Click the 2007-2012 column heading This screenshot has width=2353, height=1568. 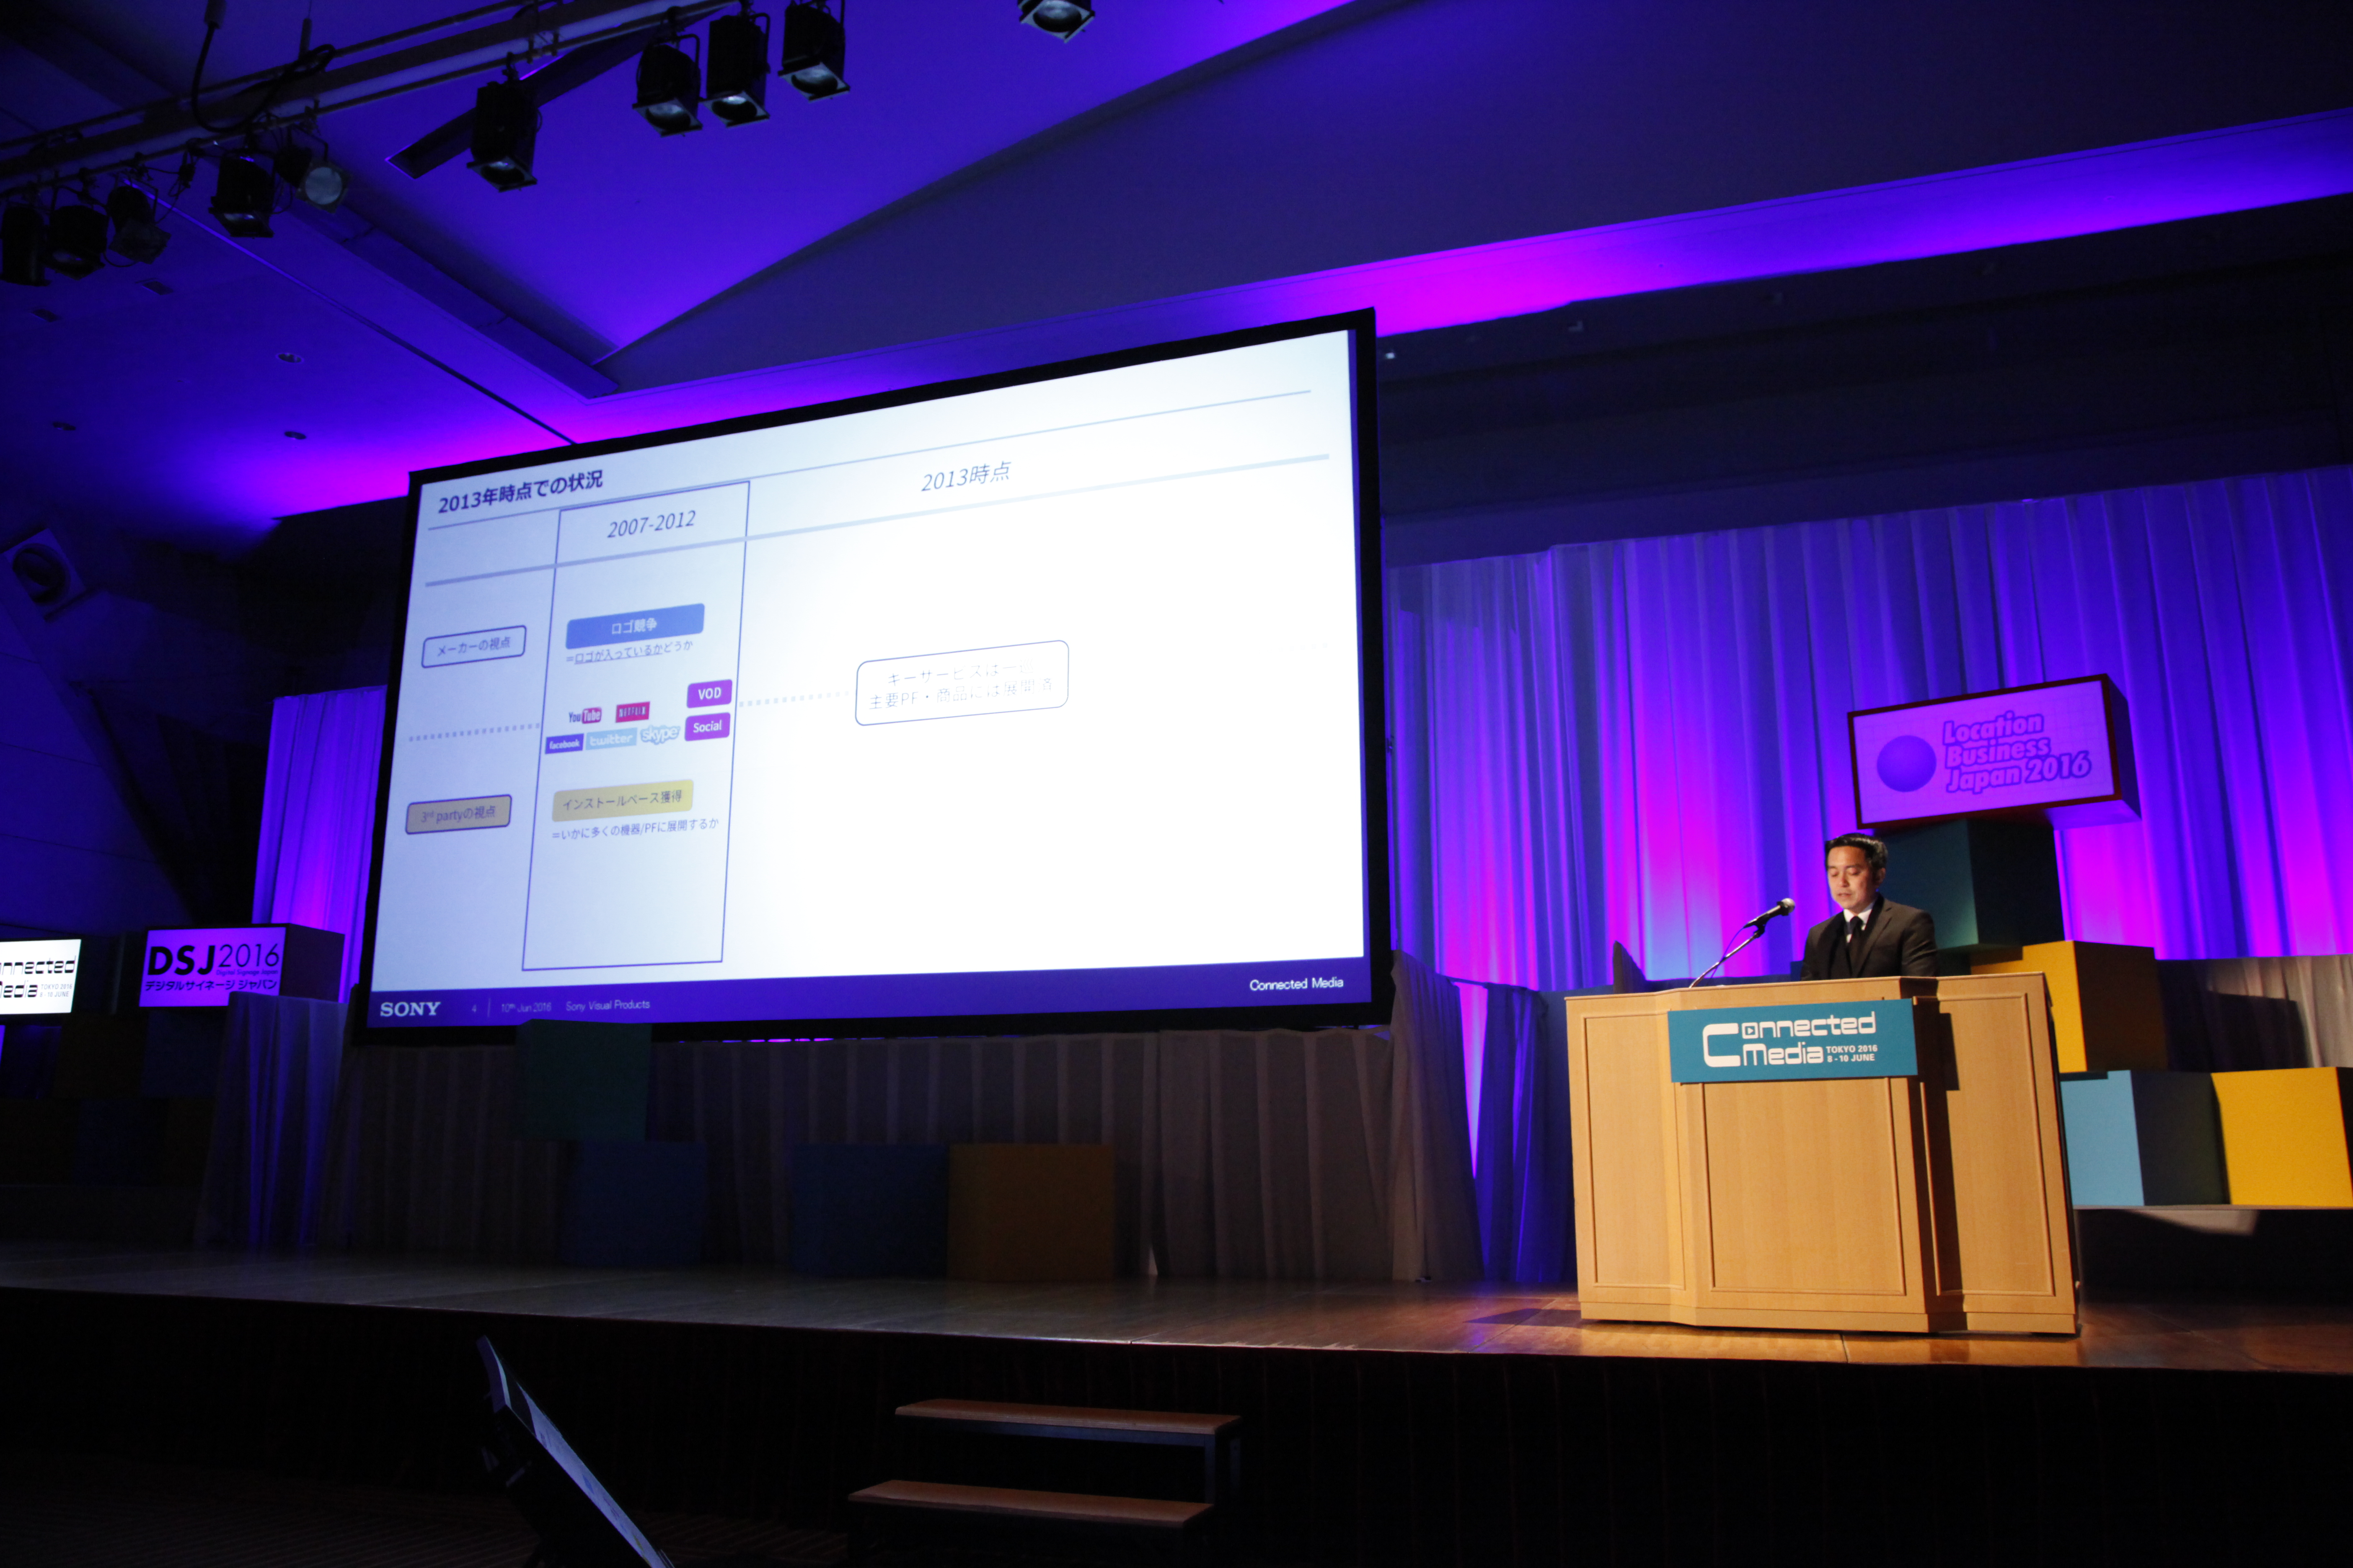(650, 524)
